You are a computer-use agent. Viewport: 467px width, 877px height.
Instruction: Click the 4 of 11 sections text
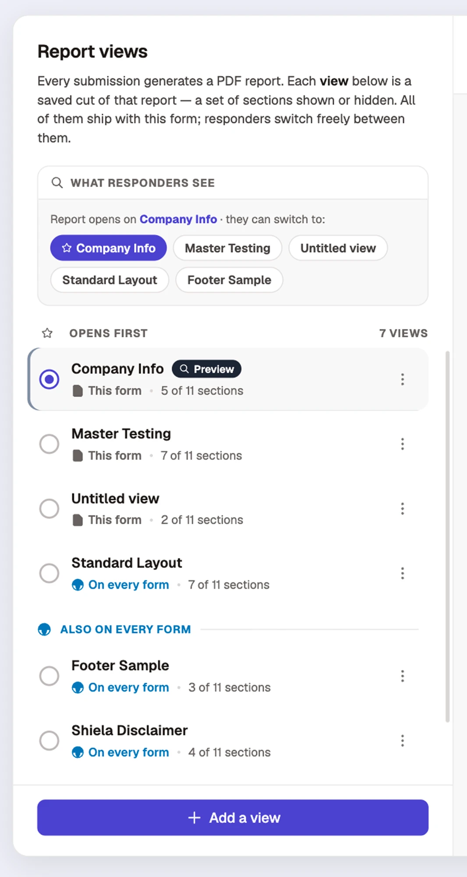tap(230, 752)
